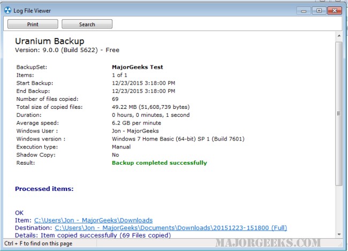This screenshot has width=348, height=251.
Task: Click the Execution type value 'Manual'
Action: [121, 147]
